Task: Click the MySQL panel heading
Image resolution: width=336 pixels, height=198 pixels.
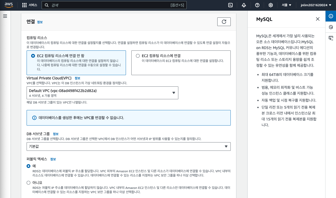Action: click(x=264, y=19)
